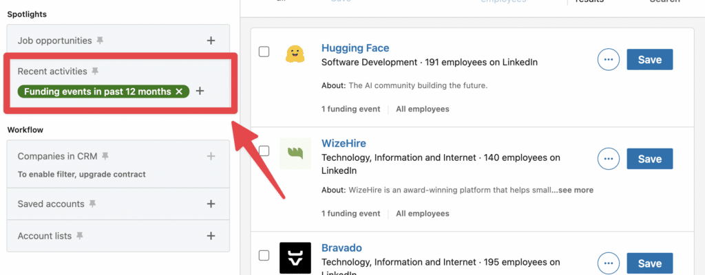Save the Hugging Face account
The height and width of the screenshot is (275, 705).
coord(650,60)
